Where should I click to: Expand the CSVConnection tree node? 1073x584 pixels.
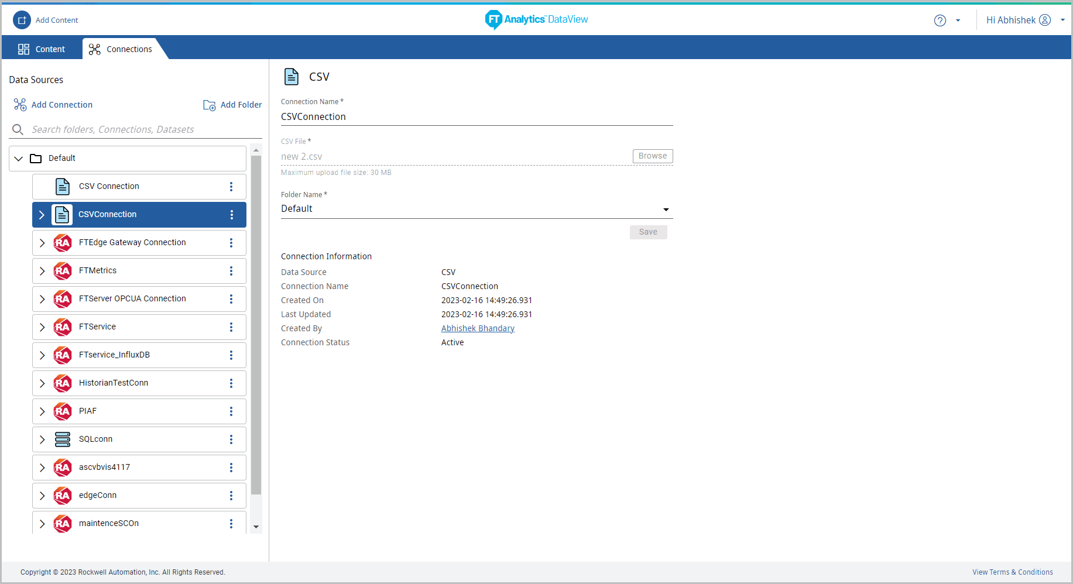(42, 215)
